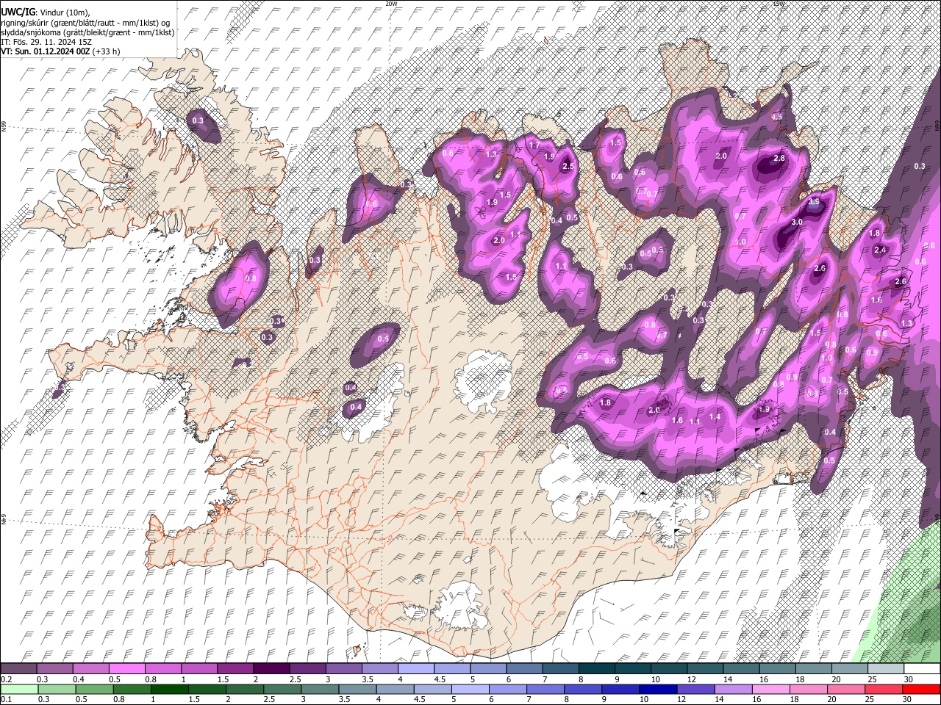The height and width of the screenshot is (705, 941).
Task: Click the "20W" longitude label
Action: tap(392, 4)
